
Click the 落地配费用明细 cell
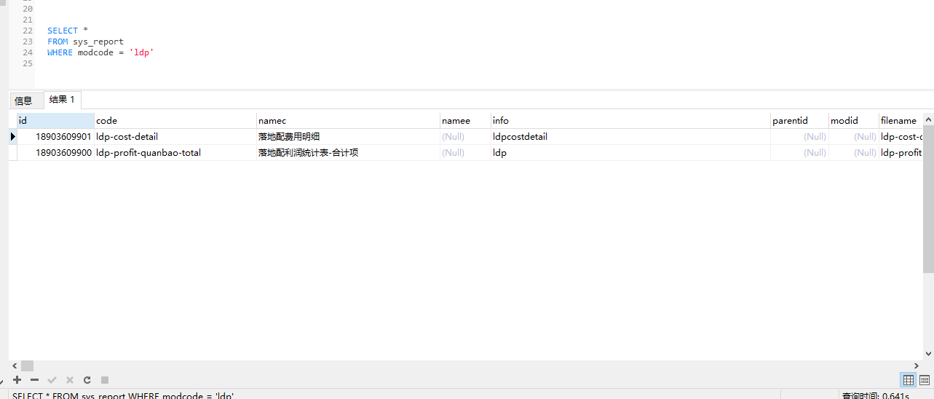point(348,137)
